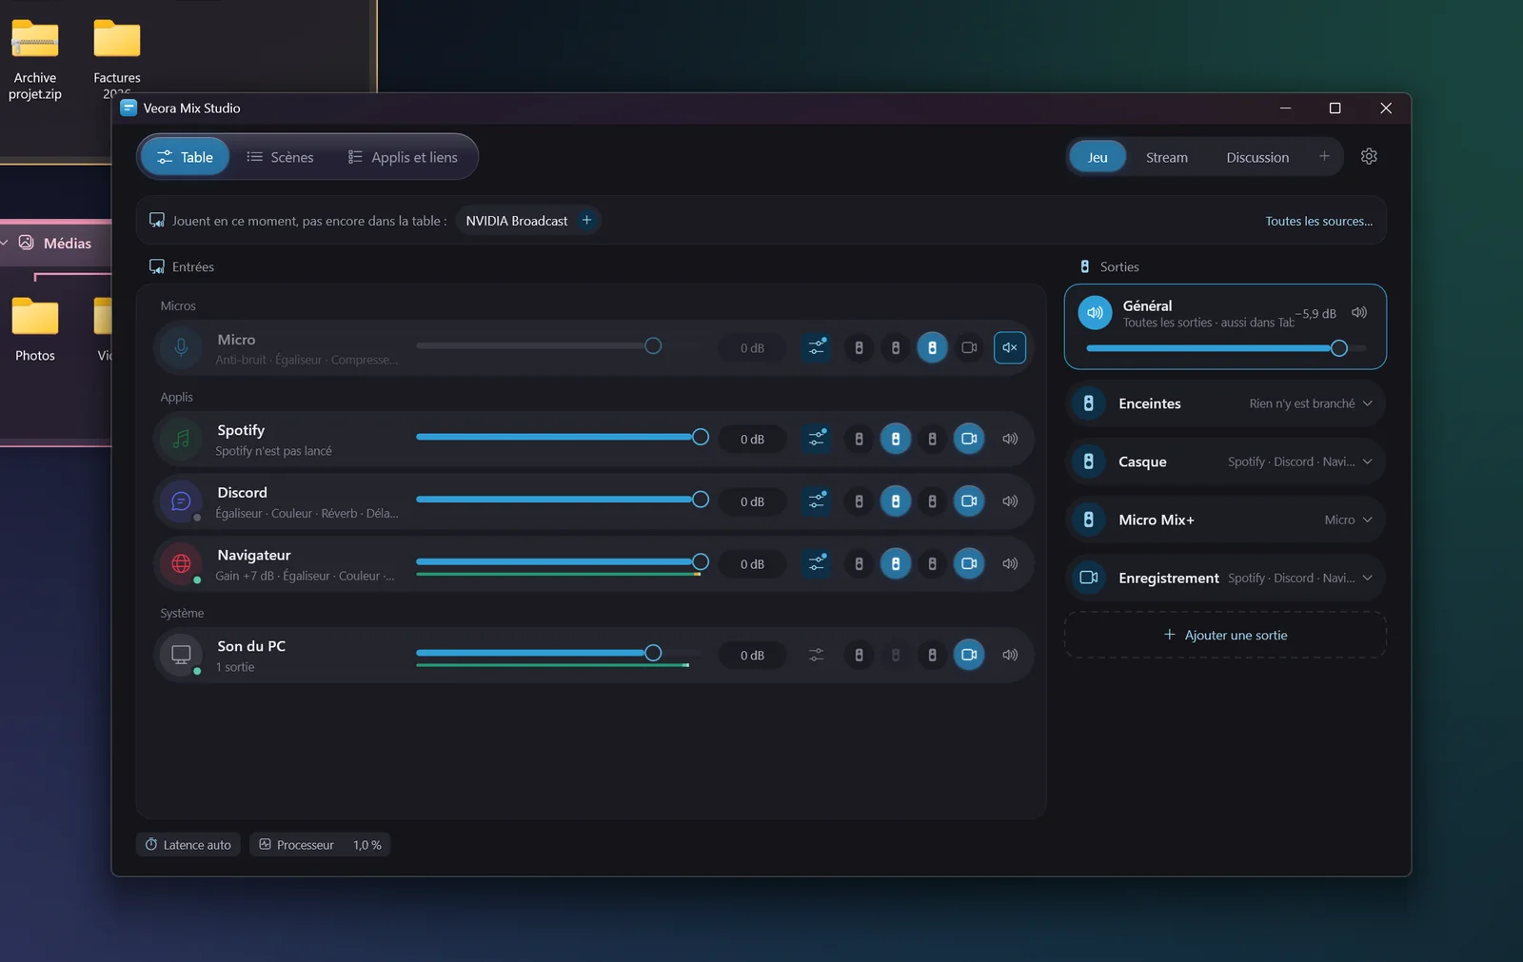Click the Navigateur globe icon
This screenshot has height=962, width=1523.
click(181, 564)
